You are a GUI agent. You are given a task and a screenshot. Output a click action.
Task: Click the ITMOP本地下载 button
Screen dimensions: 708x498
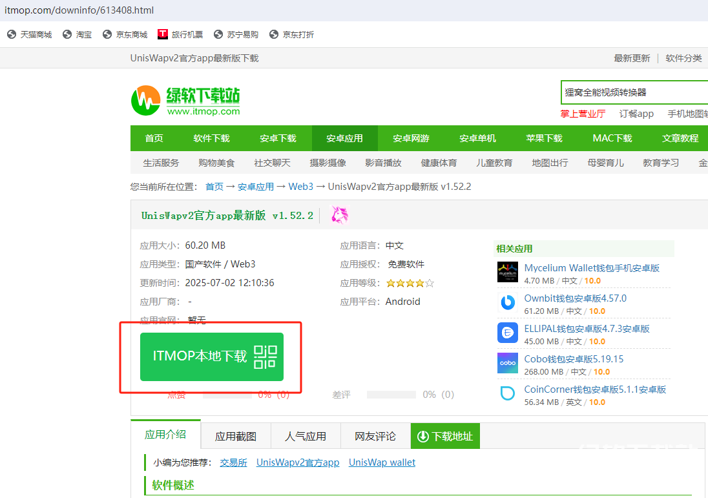click(x=200, y=357)
